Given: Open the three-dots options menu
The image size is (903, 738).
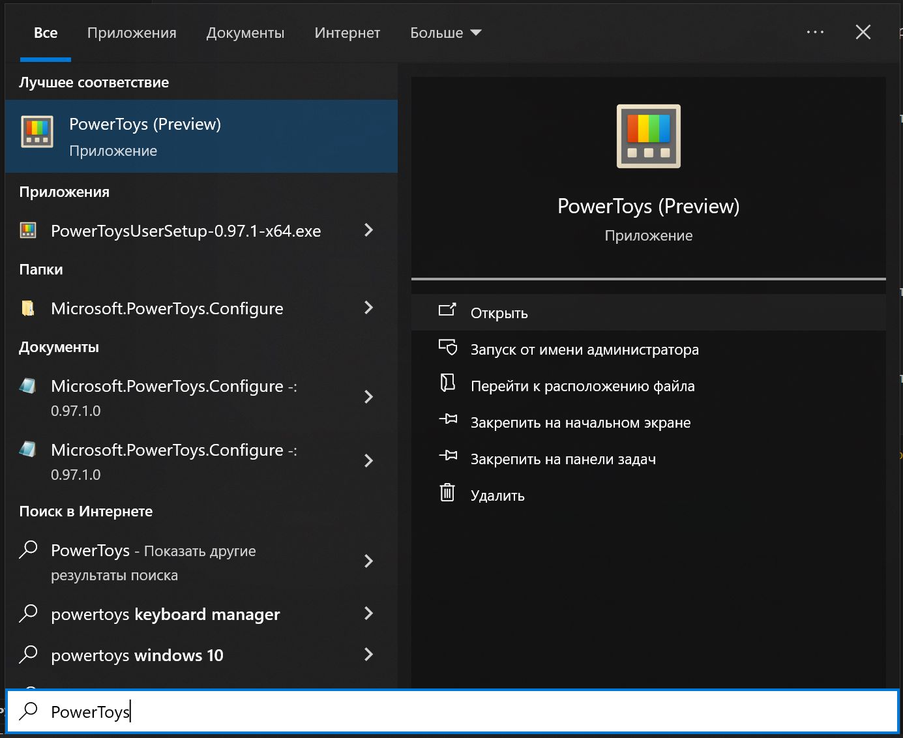Looking at the screenshot, I should pyautogui.click(x=815, y=32).
